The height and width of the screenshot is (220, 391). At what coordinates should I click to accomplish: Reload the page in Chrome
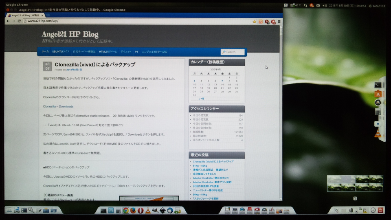click(x=19, y=21)
